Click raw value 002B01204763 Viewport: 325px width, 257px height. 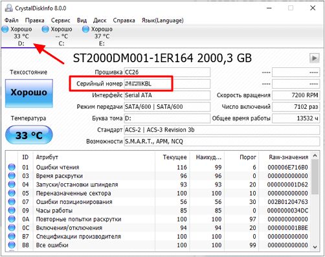pyautogui.click(x=287, y=202)
